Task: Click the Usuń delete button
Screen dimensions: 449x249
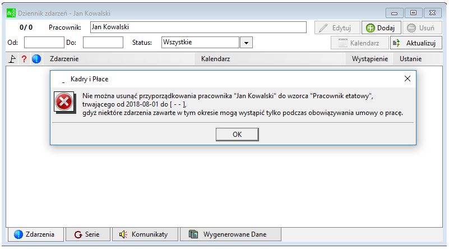Action: click(422, 28)
